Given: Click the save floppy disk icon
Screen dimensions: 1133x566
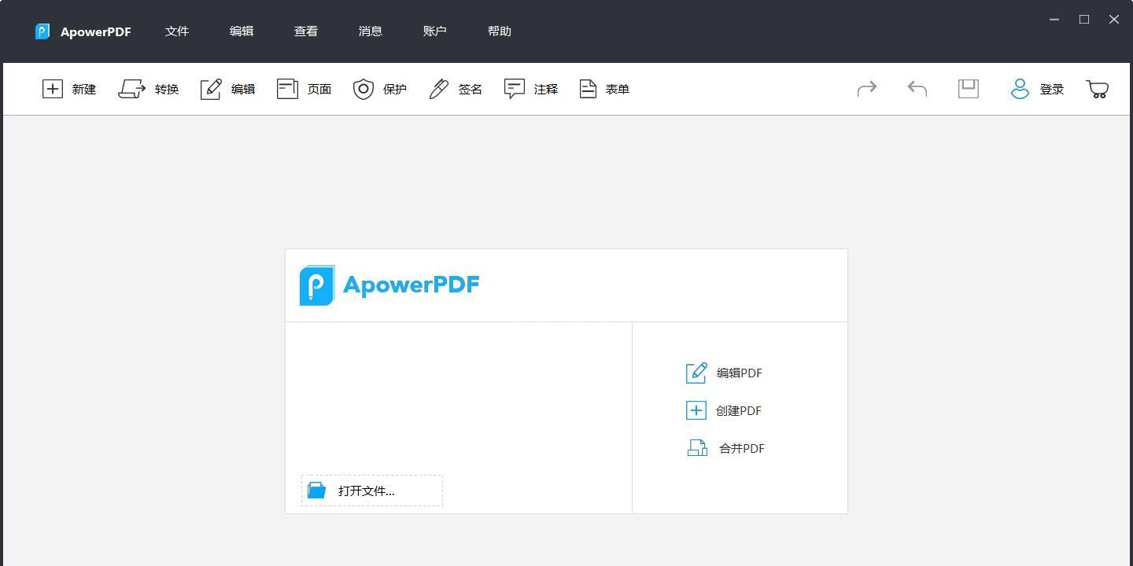Looking at the screenshot, I should click(968, 89).
